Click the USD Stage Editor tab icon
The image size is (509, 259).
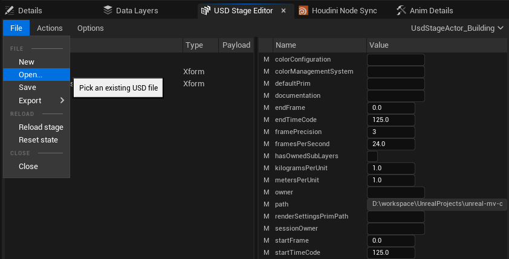tap(206, 11)
